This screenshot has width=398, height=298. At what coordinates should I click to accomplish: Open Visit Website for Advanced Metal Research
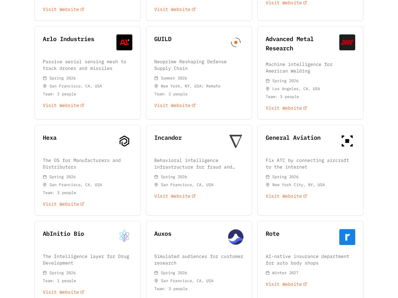coord(286,108)
